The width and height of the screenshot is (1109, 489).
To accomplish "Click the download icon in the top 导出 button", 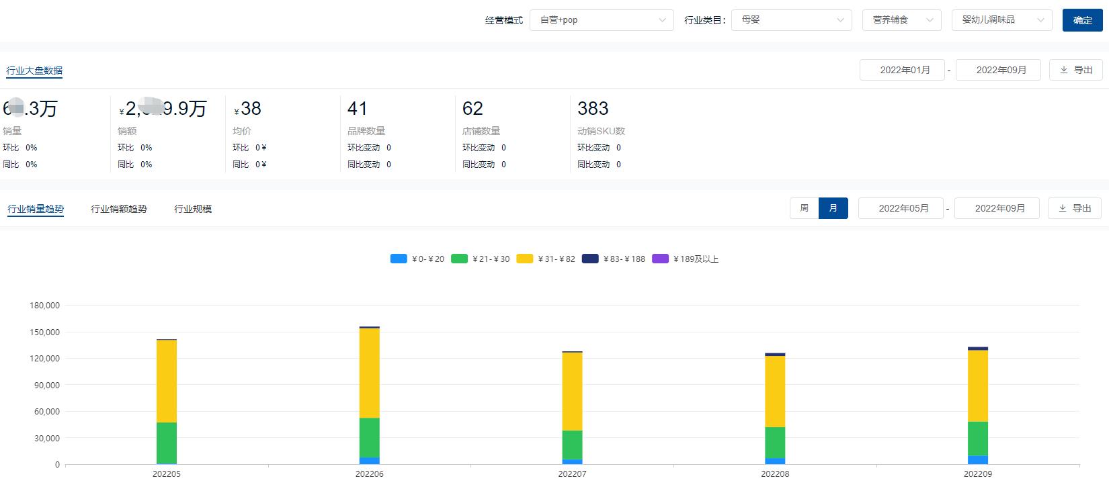I will [1063, 70].
